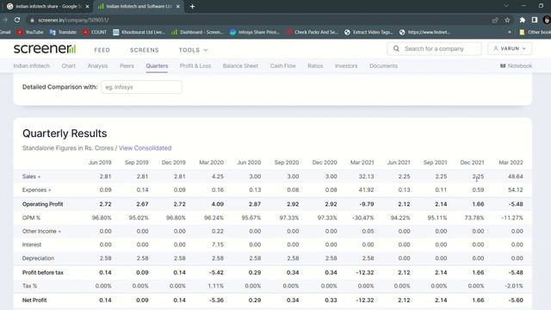This screenshot has height=310, width=551.
Task: Reload the page with the refresh icon
Action: click(x=17, y=20)
